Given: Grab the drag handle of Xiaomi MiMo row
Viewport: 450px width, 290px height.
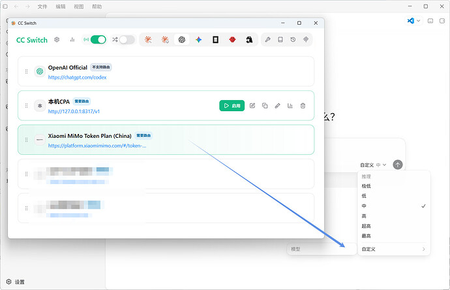Looking at the screenshot, I should 26,140.
